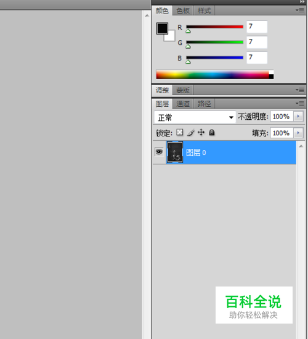Switch to the 色板 tab
This screenshot has width=308, height=339.
183,10
